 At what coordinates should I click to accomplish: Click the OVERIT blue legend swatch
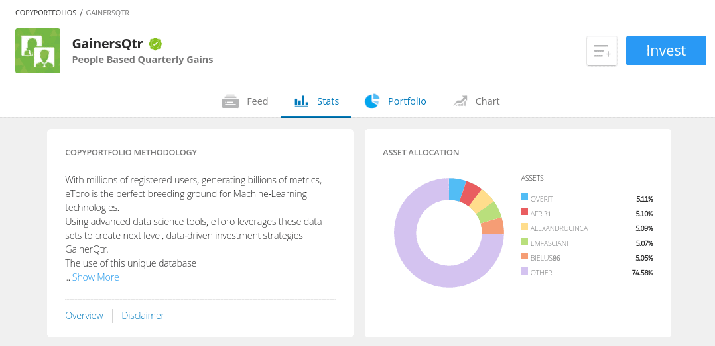click(525, 197)
